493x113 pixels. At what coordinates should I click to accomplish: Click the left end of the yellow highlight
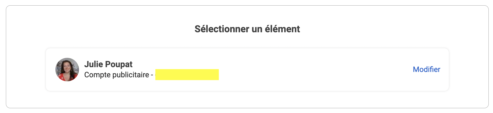[157, 75]
